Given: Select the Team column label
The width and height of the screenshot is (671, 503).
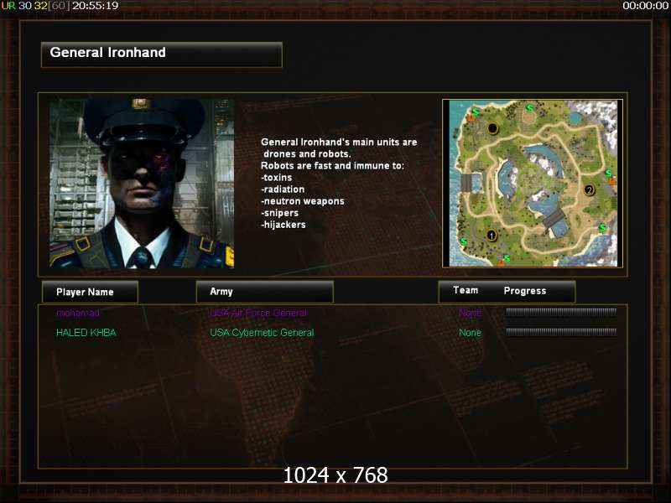Looking at the screenshot, I should coord(466,290).
